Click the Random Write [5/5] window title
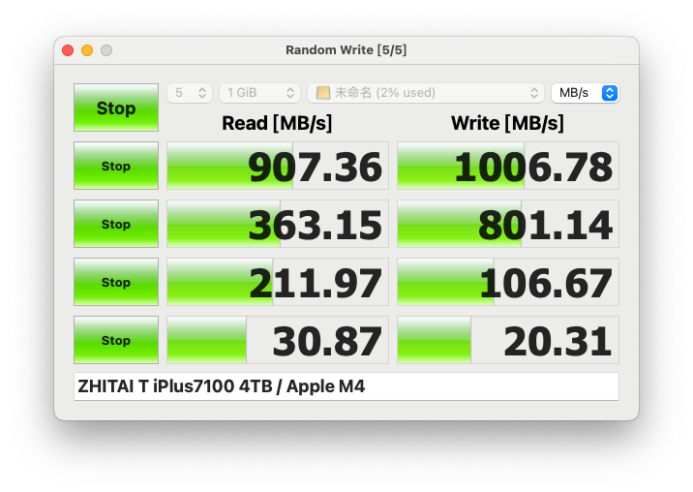693x492 pixels. (346, 50)
